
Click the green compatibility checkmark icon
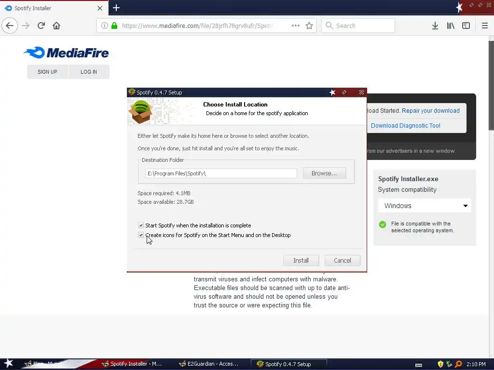click(383, 225)
